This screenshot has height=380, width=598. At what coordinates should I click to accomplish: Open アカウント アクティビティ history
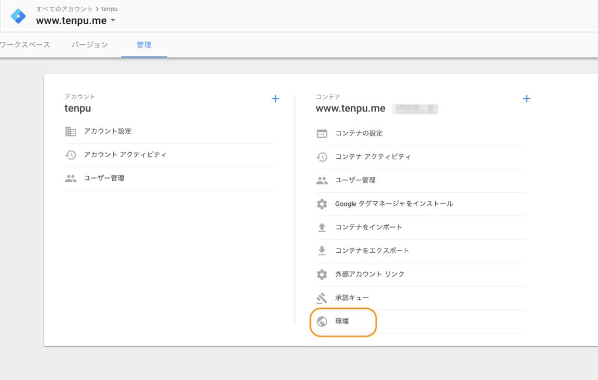click(125, 155)
